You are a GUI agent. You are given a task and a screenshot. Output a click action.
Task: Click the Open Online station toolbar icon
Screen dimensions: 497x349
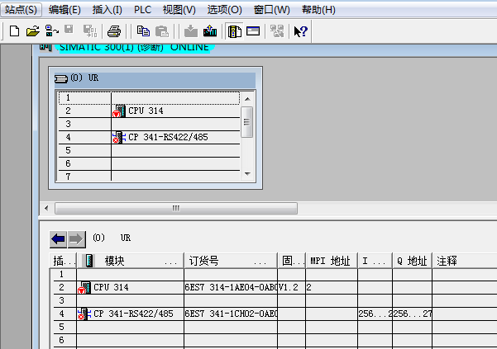click(x=51, y=31)
